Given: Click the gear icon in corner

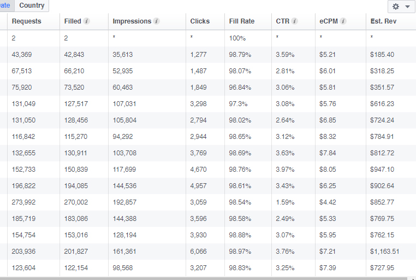Looking at the screenshot, I should click(x=396, y=7).
